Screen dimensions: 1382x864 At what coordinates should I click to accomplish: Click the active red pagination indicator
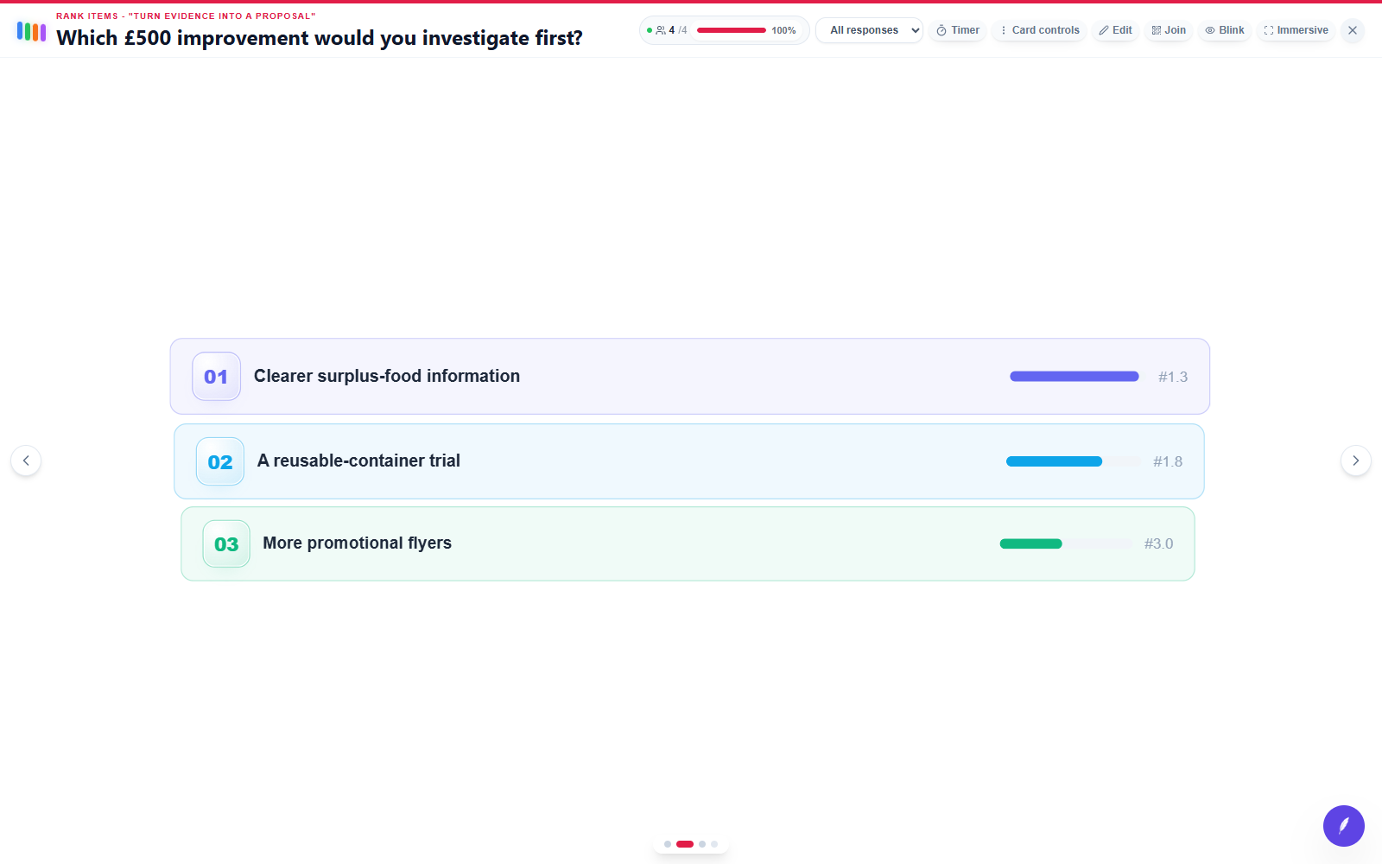point(685,844)
